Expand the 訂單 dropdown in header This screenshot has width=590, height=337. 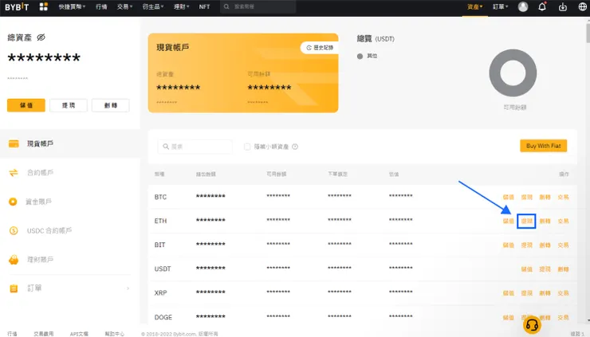501,6
